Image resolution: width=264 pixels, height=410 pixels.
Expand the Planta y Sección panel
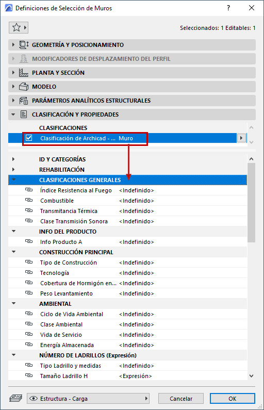click(x=13, y=73)
